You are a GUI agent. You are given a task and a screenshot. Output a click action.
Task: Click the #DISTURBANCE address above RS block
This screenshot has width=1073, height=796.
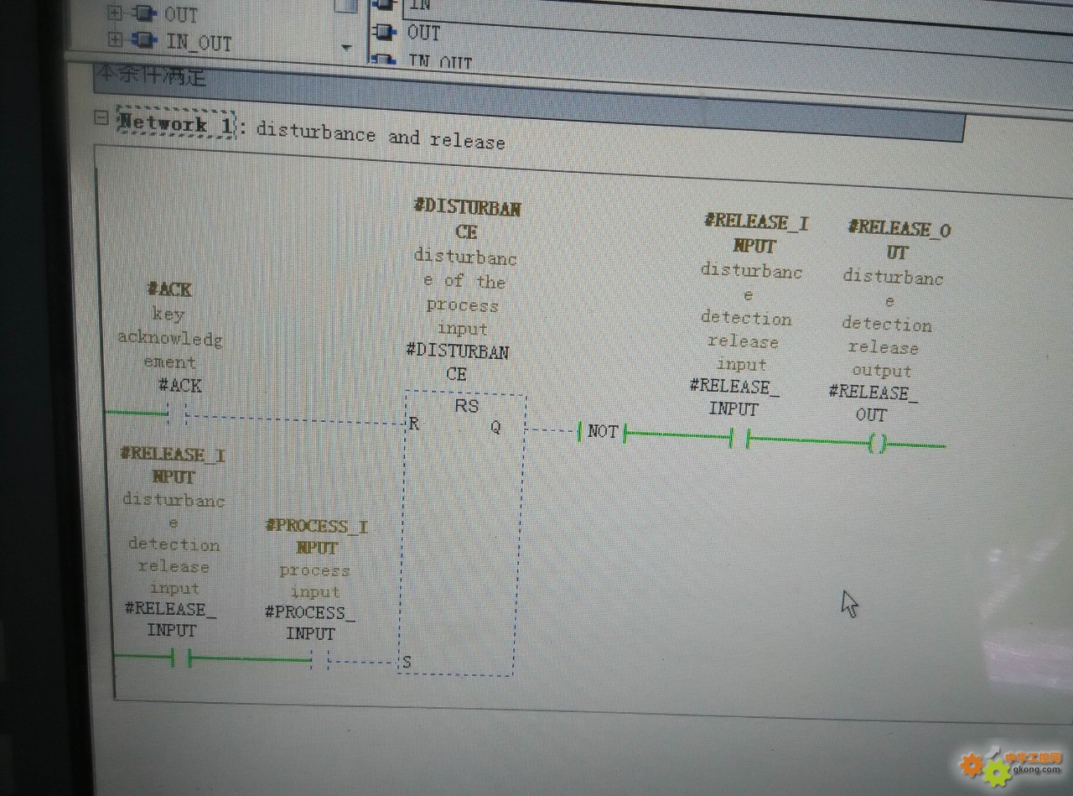(x=457, y=362)
